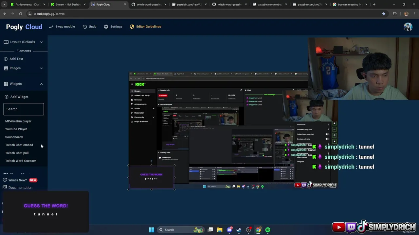Click the Windows taskbar Search box
This screenshot has height=235, width=419.
[180, 230]
